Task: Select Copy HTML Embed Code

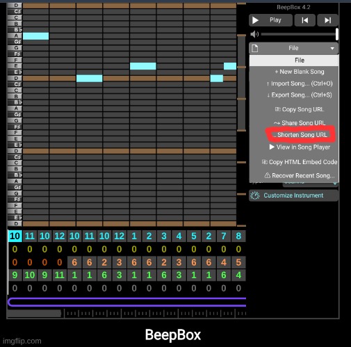Action: coord(300,162)
